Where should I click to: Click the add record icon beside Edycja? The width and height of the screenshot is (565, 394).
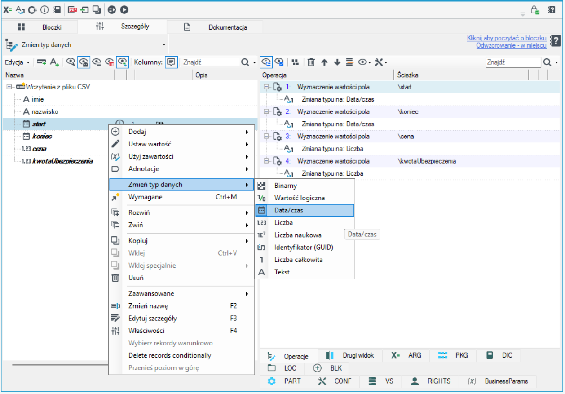pos(41,62)
